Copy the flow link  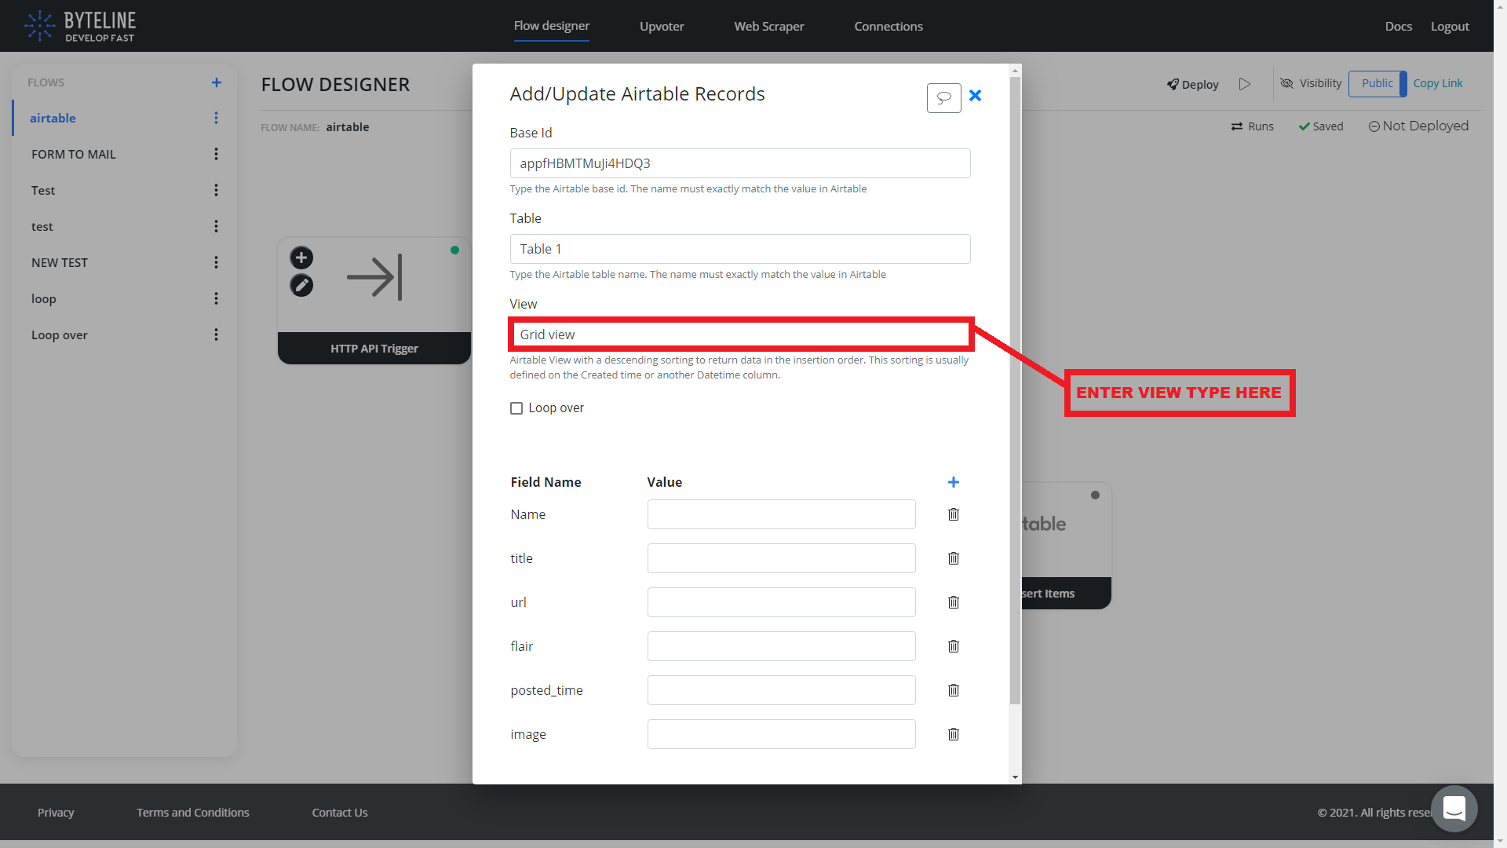pos(1438,83)
